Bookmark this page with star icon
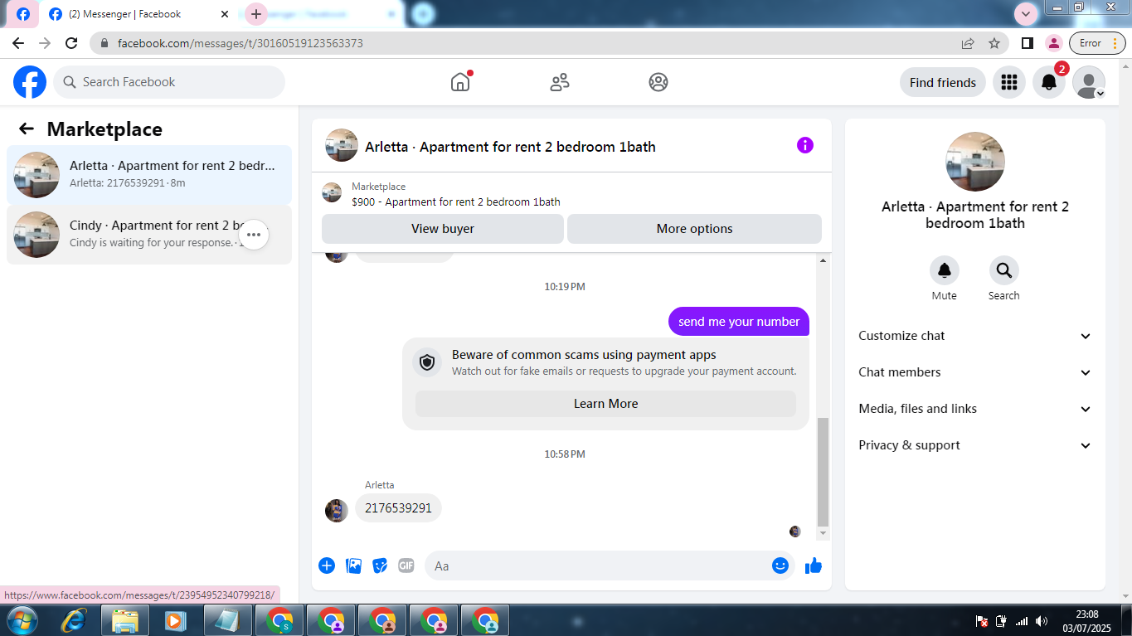1132x636 pixels. point(994,43)
